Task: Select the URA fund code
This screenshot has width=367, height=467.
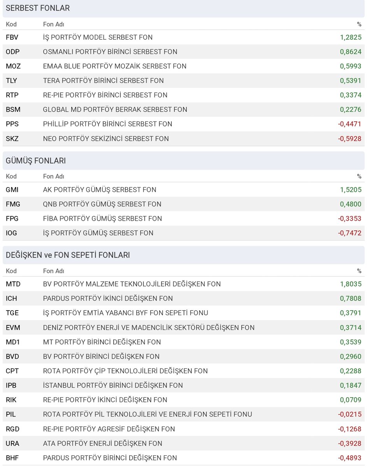Action: pyautogui.click(x=12, y=443)
